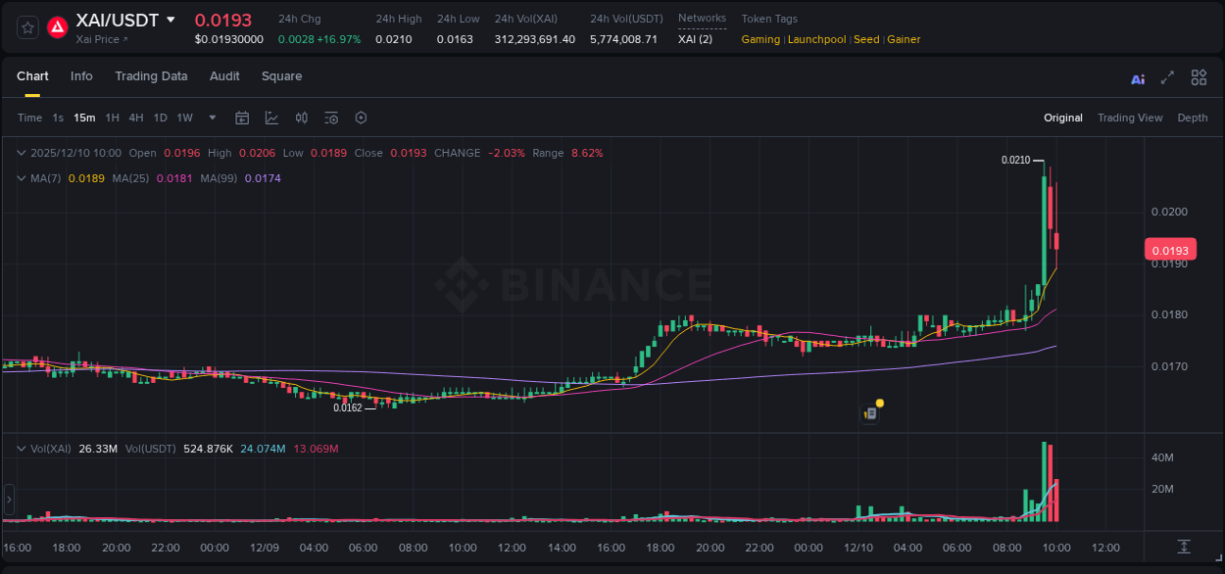Click the fullscreen expand chart icon
Viewport: 1225px width, 574px height.
[1166, 77]
